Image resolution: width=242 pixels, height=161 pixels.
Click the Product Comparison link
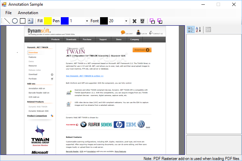(x=37, y=116)
